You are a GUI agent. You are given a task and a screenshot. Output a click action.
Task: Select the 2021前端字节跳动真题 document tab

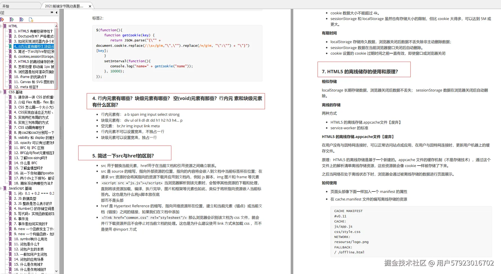tap(64, 6)
